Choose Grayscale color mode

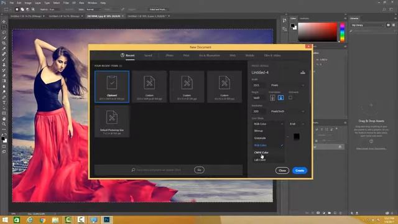[268, 138]
